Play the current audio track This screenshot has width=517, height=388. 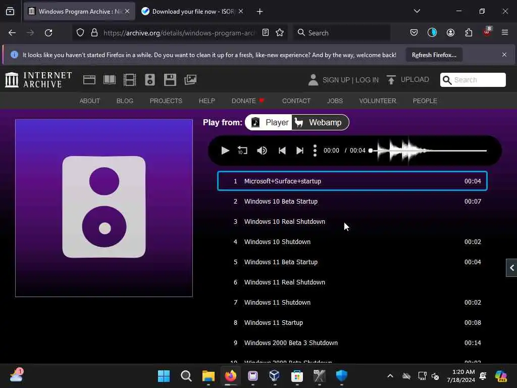tap(225, 151)
